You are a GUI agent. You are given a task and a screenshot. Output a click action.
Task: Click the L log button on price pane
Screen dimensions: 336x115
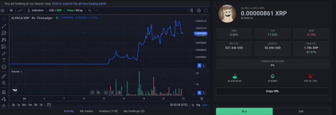click(204, 65)
